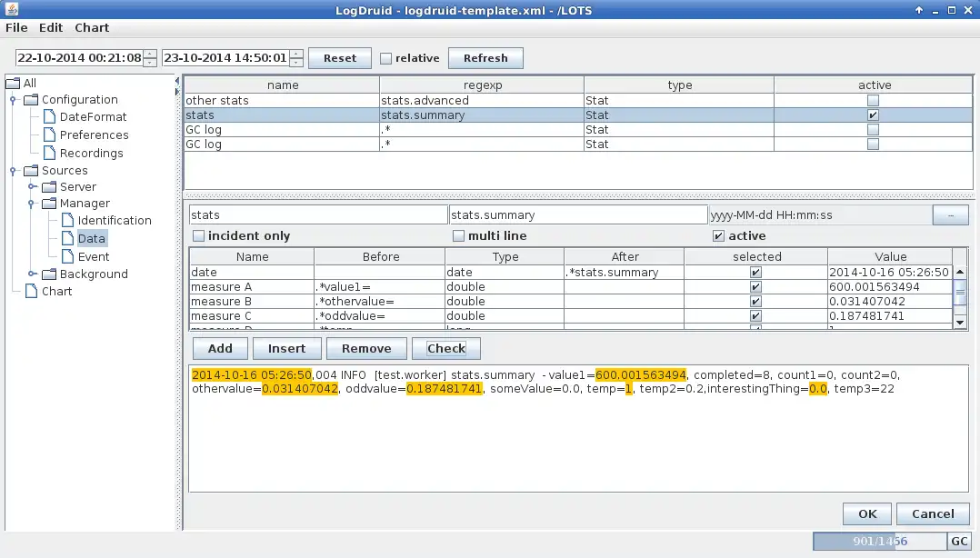Click the end date 23-10-2014 field
This screenshot has width=980, height=558.
click(225, 58)
